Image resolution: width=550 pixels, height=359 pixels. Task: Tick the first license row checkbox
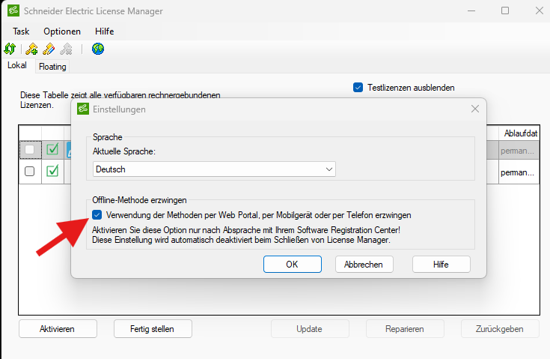click(29, 150)
